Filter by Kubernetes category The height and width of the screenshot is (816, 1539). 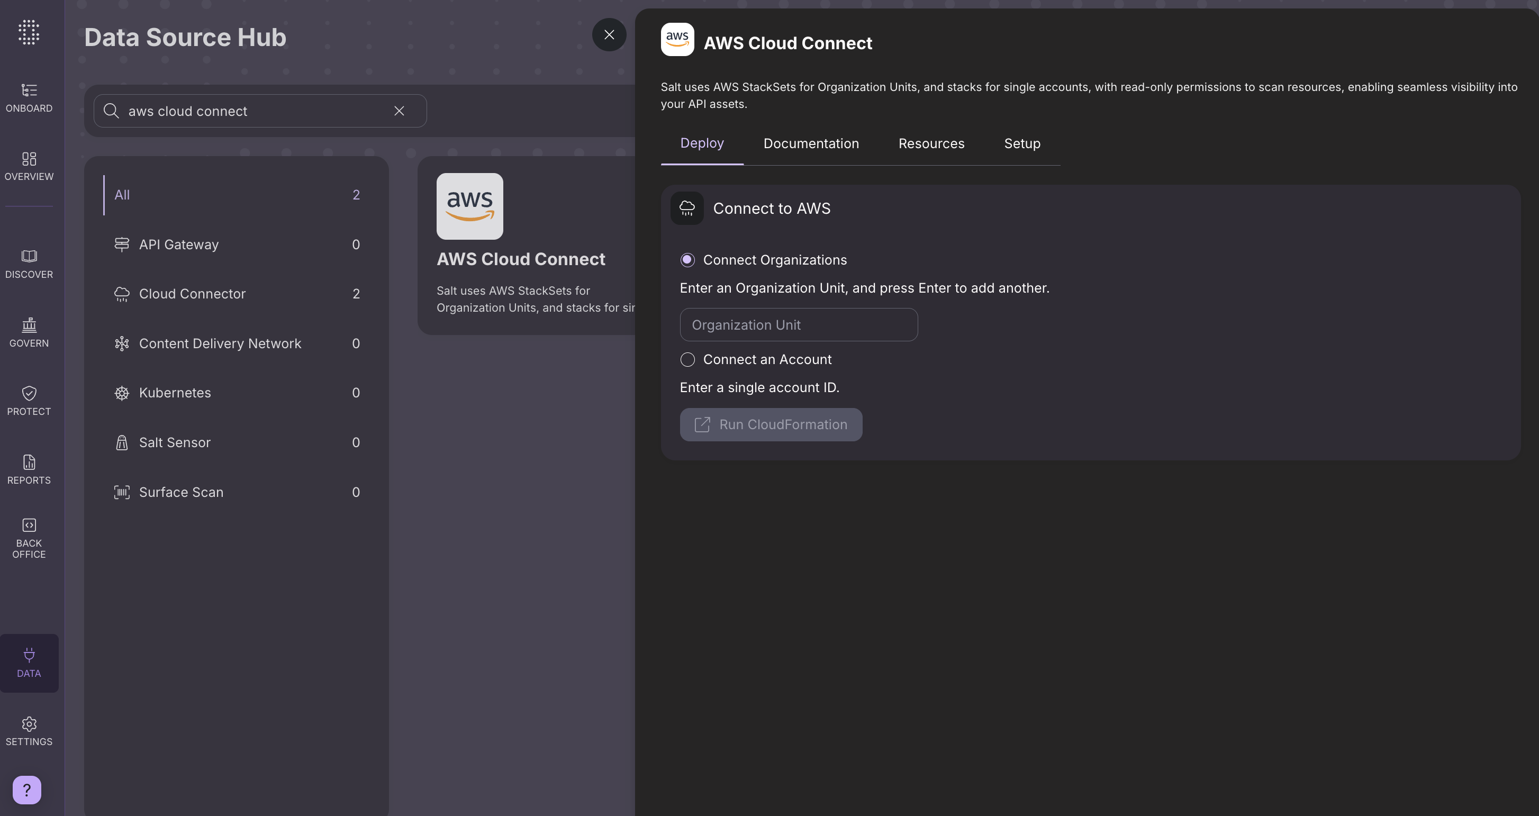click(175, 393)
